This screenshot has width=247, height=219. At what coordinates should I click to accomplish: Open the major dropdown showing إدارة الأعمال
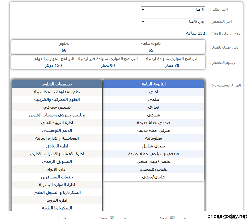173,22
